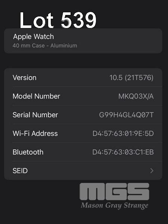This screenshot has height=224, width=168.
Task: Click the letter M in MGS logo
Action: point(92,192)
